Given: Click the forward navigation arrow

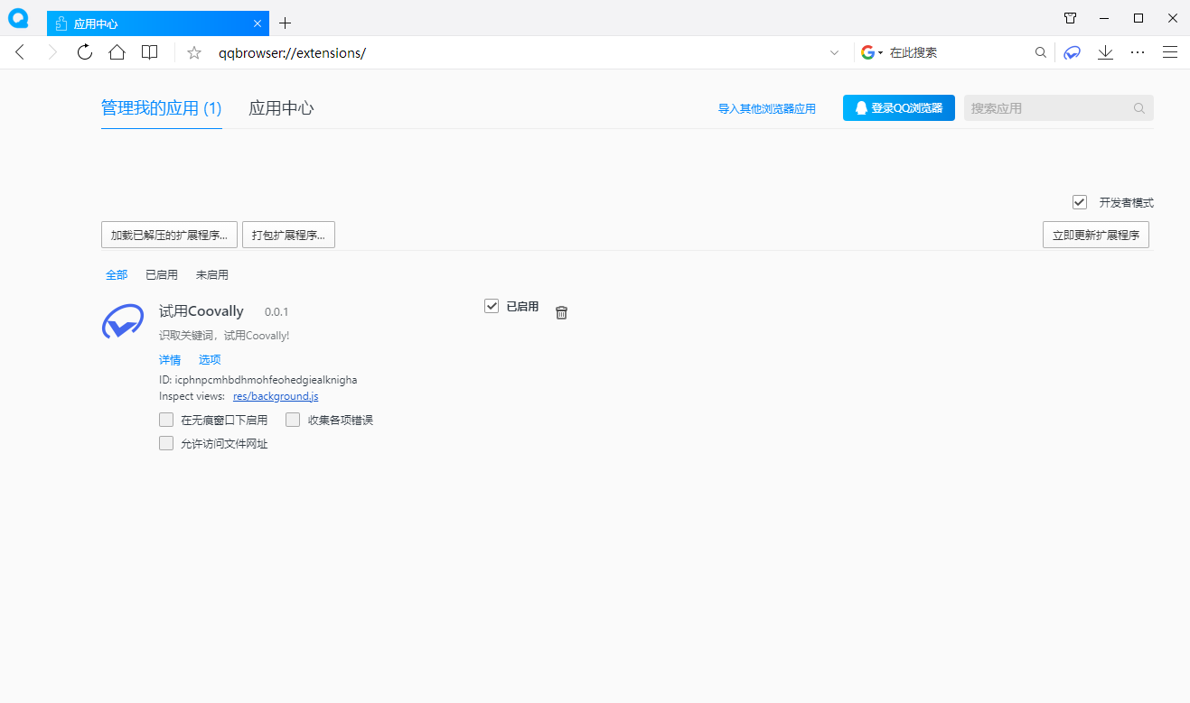Looking at the screenshot, I should (52, 52).
